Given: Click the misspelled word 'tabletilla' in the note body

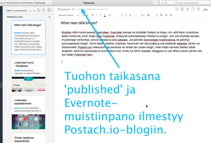Looking at the screenshot, I should [182, 43].
